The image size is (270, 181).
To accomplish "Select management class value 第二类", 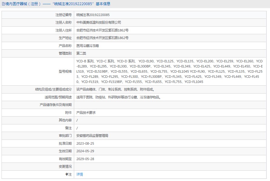I will tap(81, 53).
